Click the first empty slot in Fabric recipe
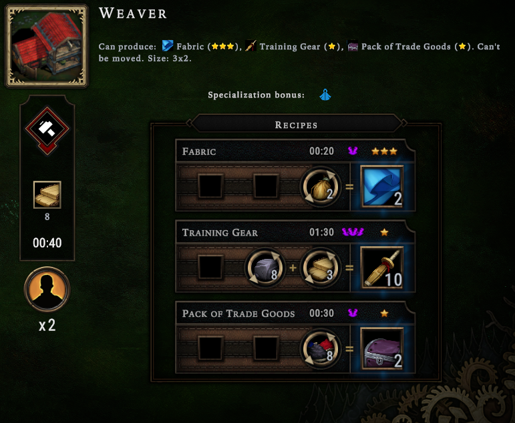 210,186
